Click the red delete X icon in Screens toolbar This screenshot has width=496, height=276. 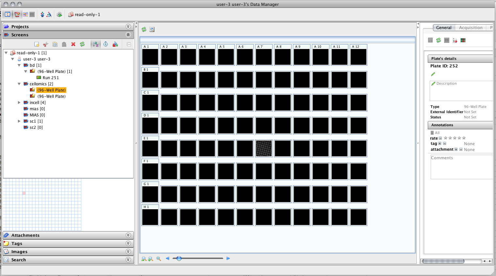point(73,44)
